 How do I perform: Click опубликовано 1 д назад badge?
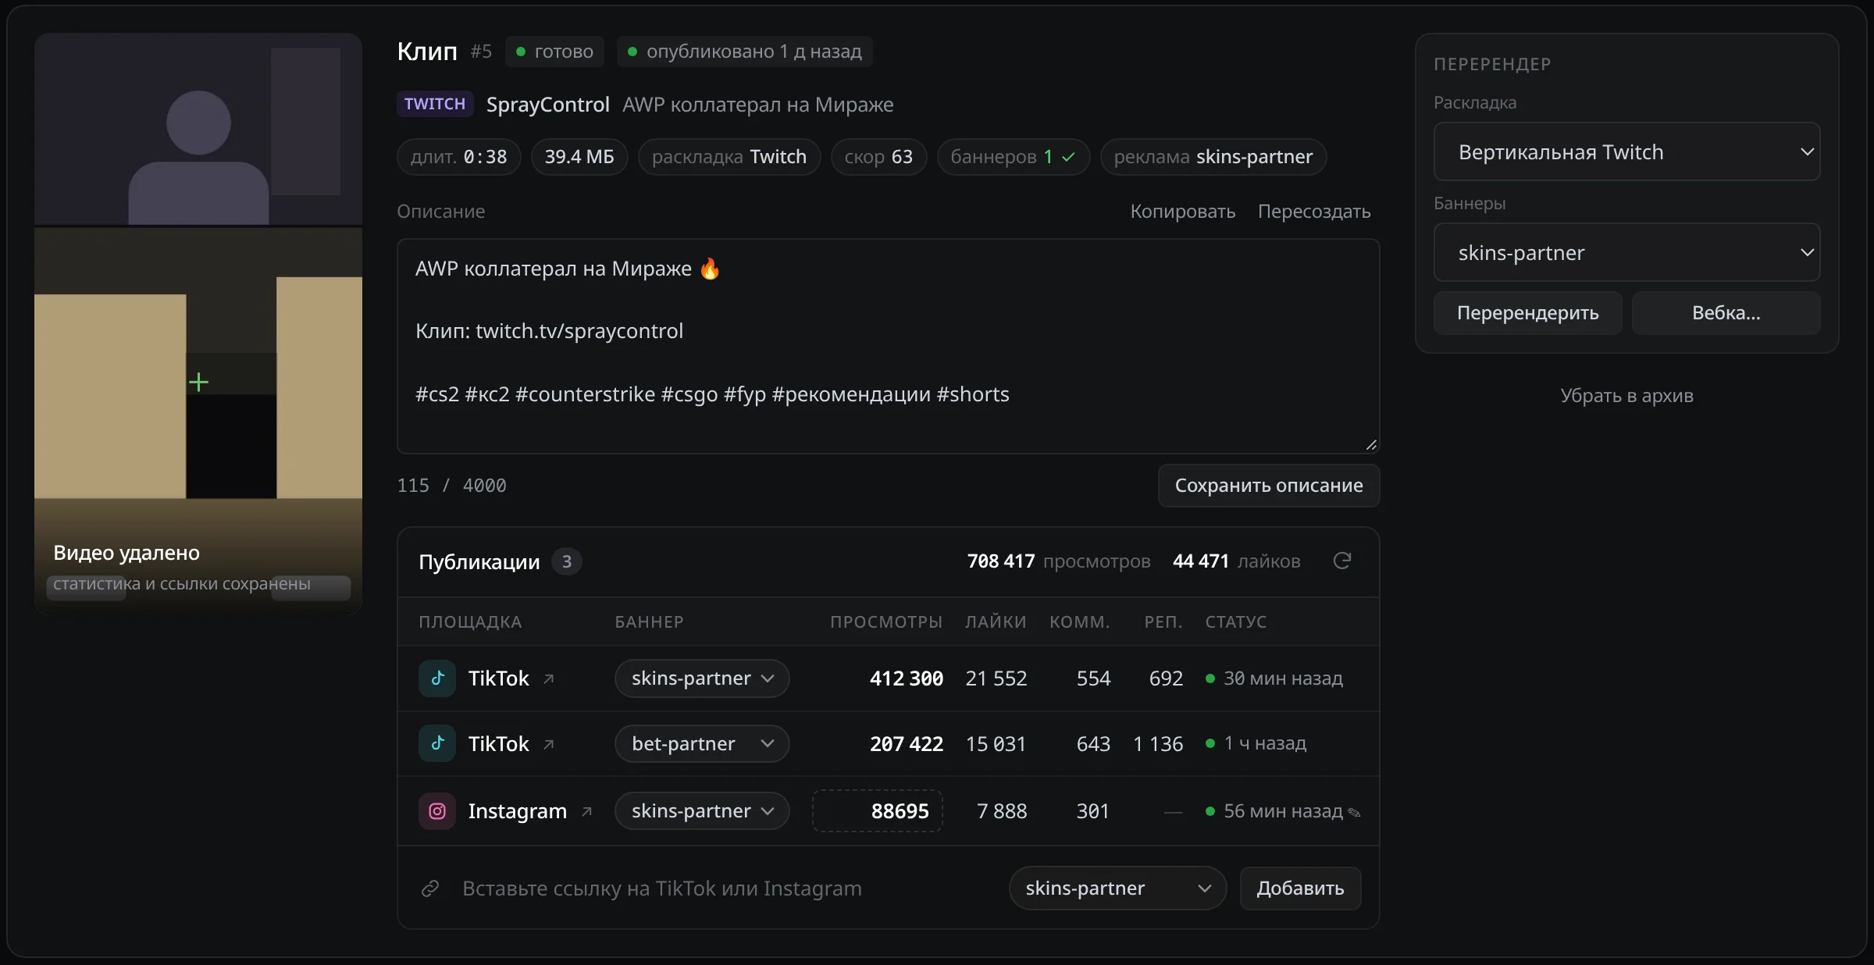click(744, 52)
